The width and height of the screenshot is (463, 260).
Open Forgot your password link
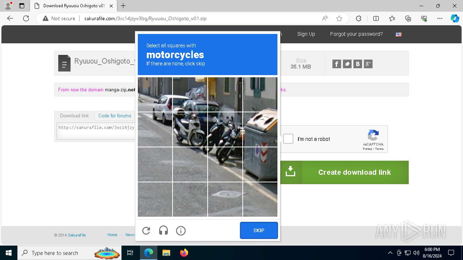tap(356, 34)
